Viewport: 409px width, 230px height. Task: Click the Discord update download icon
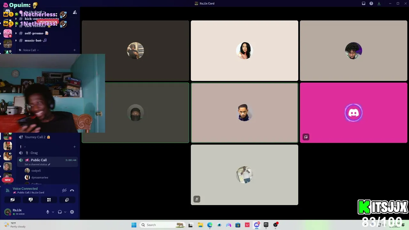[x=379, y=4]
